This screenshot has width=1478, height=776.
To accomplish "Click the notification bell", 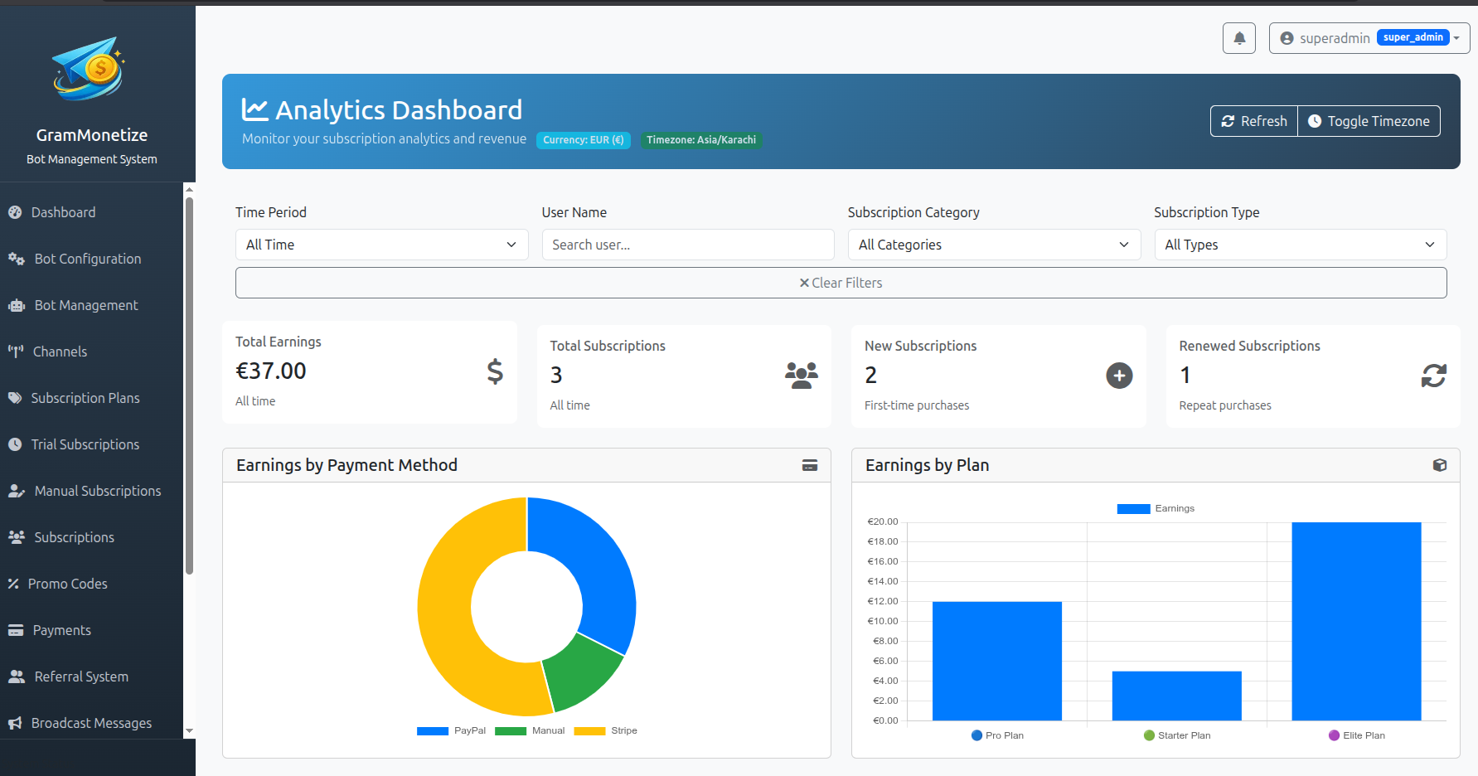I will click(x=1239, y=37).
